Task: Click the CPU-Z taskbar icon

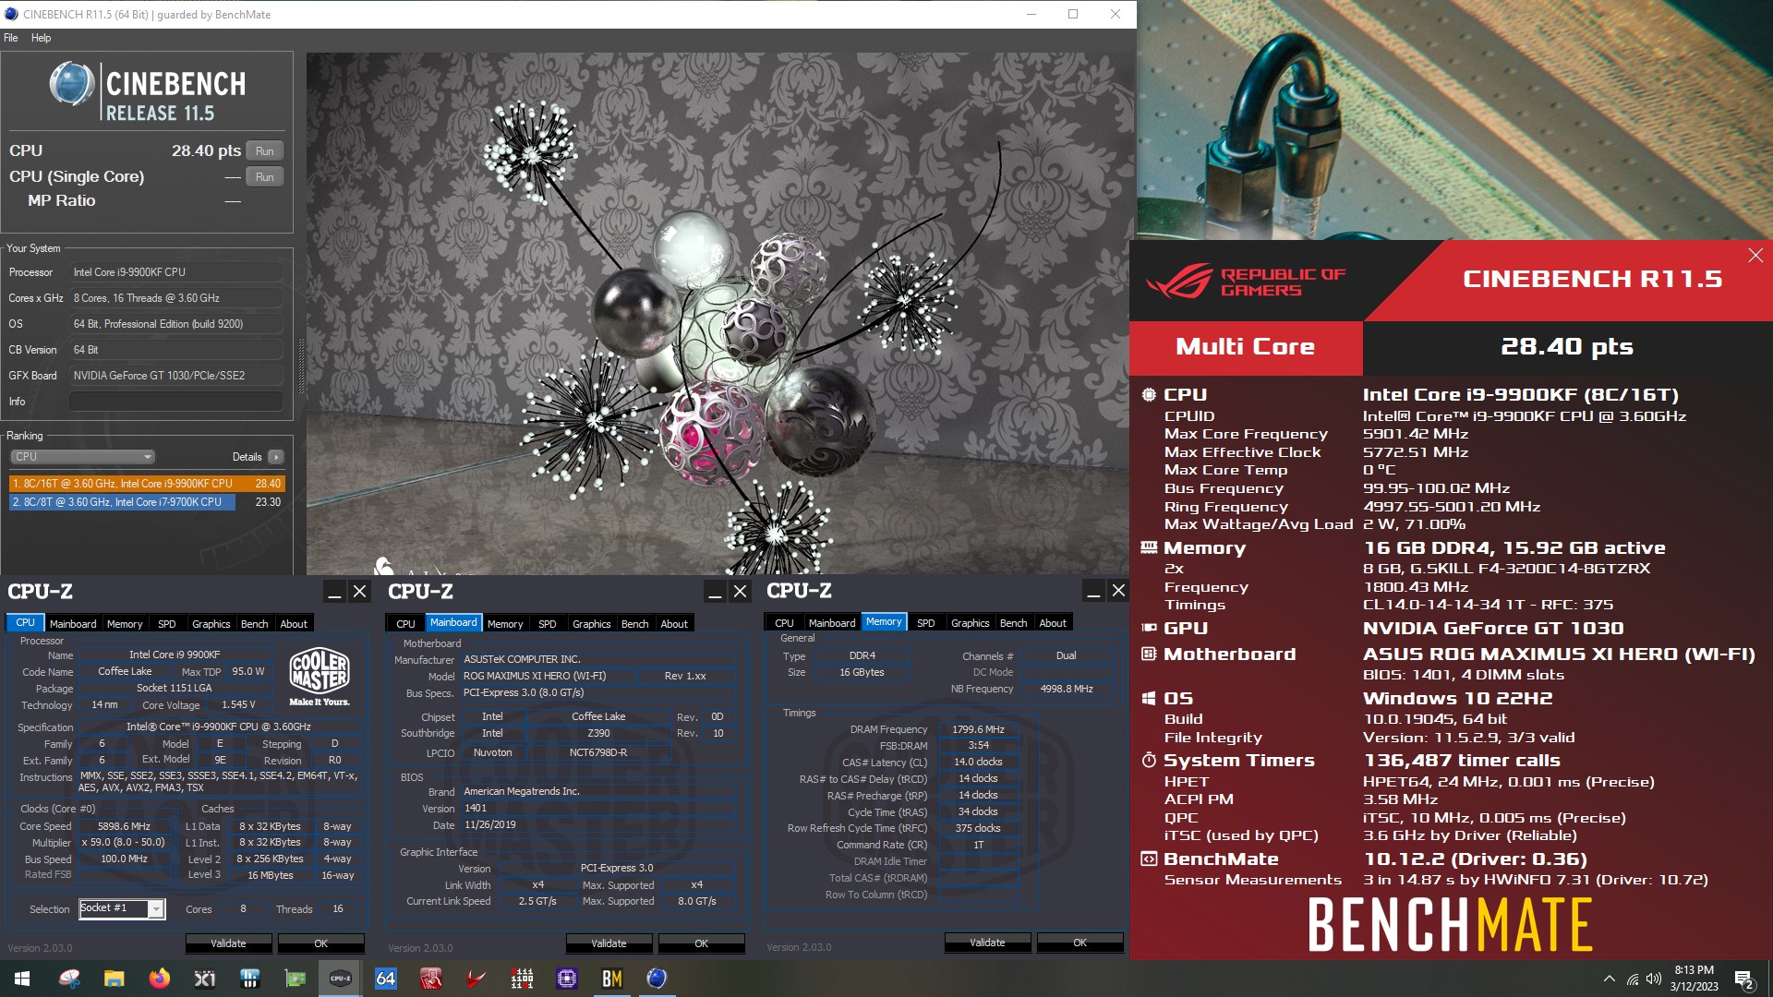Action: [341, 979]
